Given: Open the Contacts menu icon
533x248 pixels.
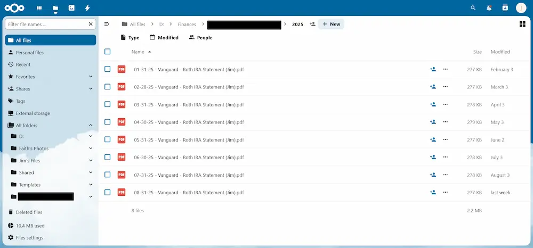Looking at the screenshot, I should (505, 8).
